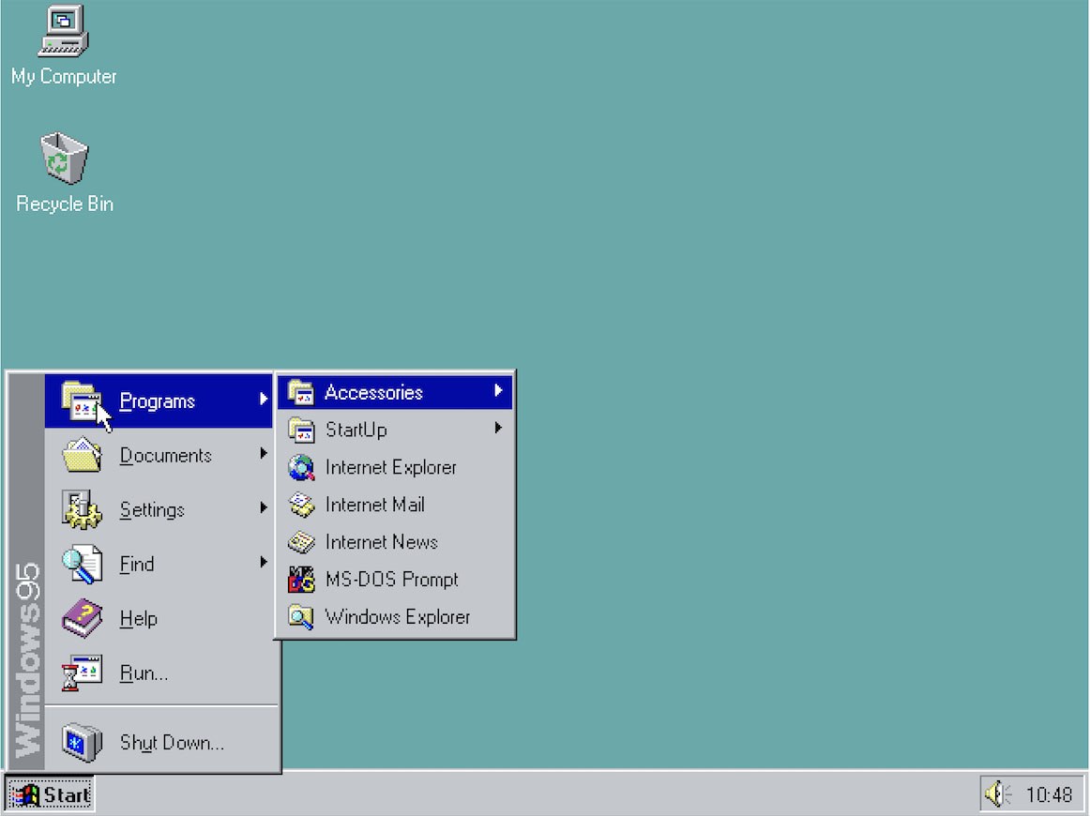1090x816 pixels.
Task: Click the Settings gear icon
Action: tap(81, 509)
